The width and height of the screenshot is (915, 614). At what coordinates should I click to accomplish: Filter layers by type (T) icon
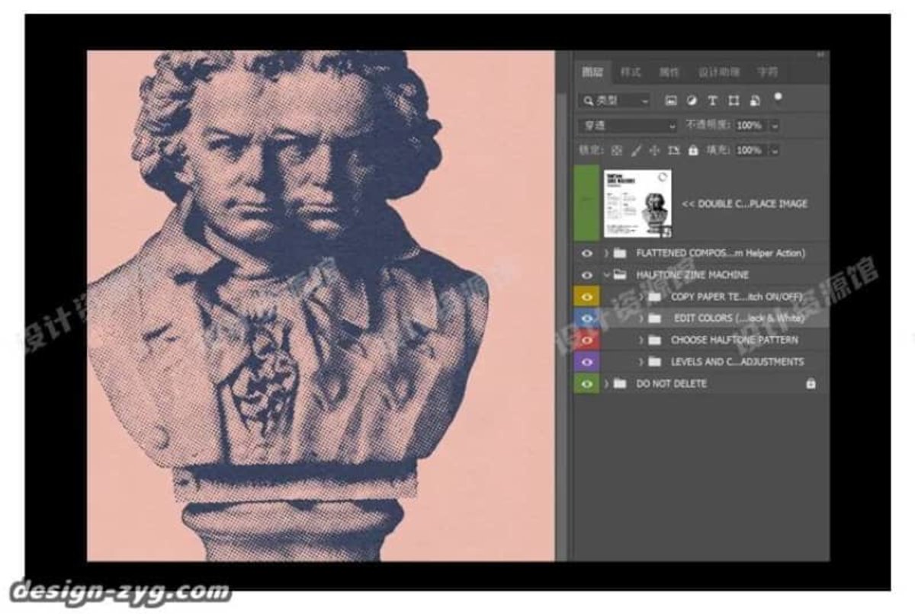pyautogui.click(x=712, y=101)
